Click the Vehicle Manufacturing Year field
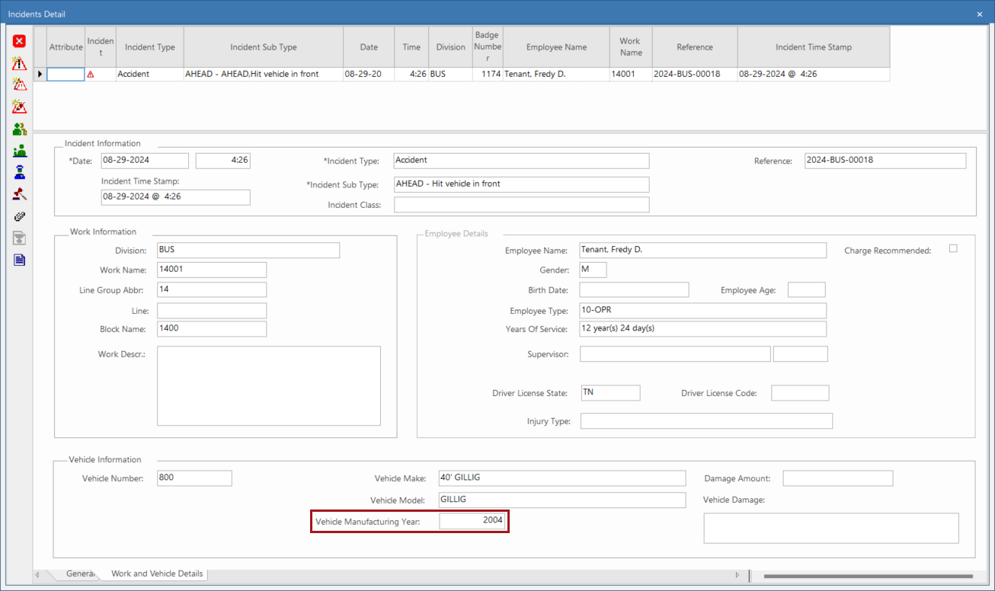 click(472, 522)
